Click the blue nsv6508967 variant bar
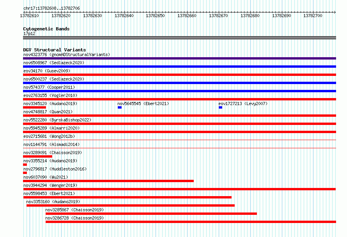347x237 pixels. 179,67
